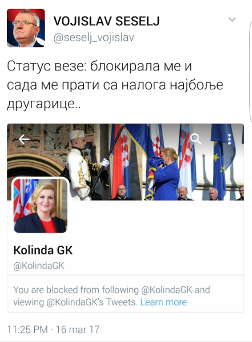Click the grey @KolindaGK handle under name
Image resolution: width=252 pixels, height=342 pixels.
tap(39, 266)
